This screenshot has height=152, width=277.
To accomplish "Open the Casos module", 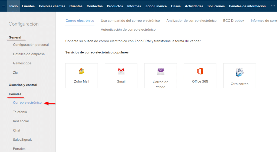I will coord(176,6).
